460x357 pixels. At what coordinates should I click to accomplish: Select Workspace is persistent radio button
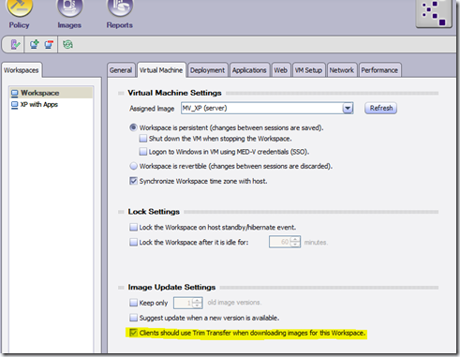coord(134,127)
